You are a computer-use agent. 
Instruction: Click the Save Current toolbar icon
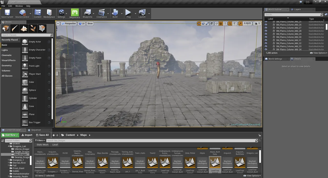(7, 14)
